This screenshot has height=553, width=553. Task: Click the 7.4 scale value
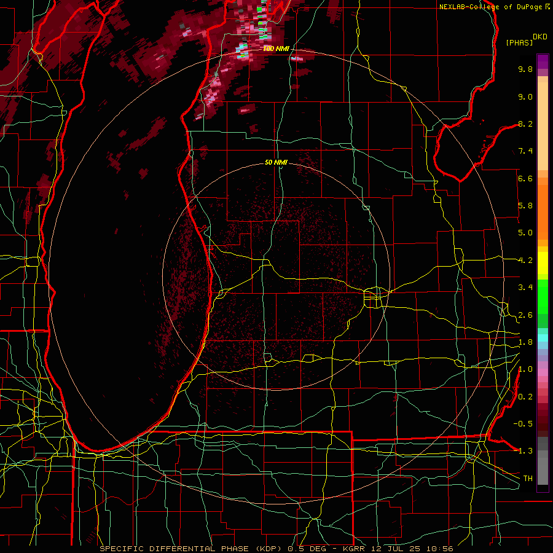click(525, 151)
